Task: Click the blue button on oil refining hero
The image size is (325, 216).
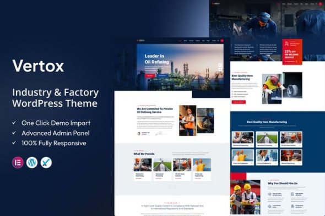Action: (162, 76)
